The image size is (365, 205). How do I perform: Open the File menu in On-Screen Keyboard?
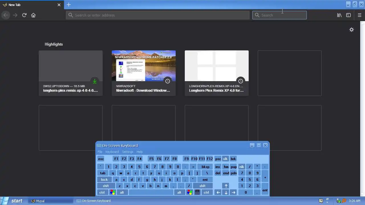pos(100,152)
